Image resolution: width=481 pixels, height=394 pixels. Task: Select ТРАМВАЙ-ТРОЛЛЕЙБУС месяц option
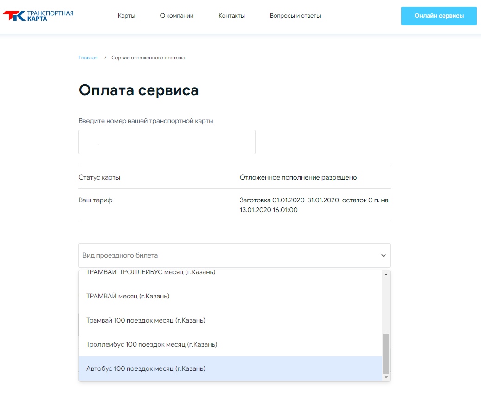click(231, 273)
